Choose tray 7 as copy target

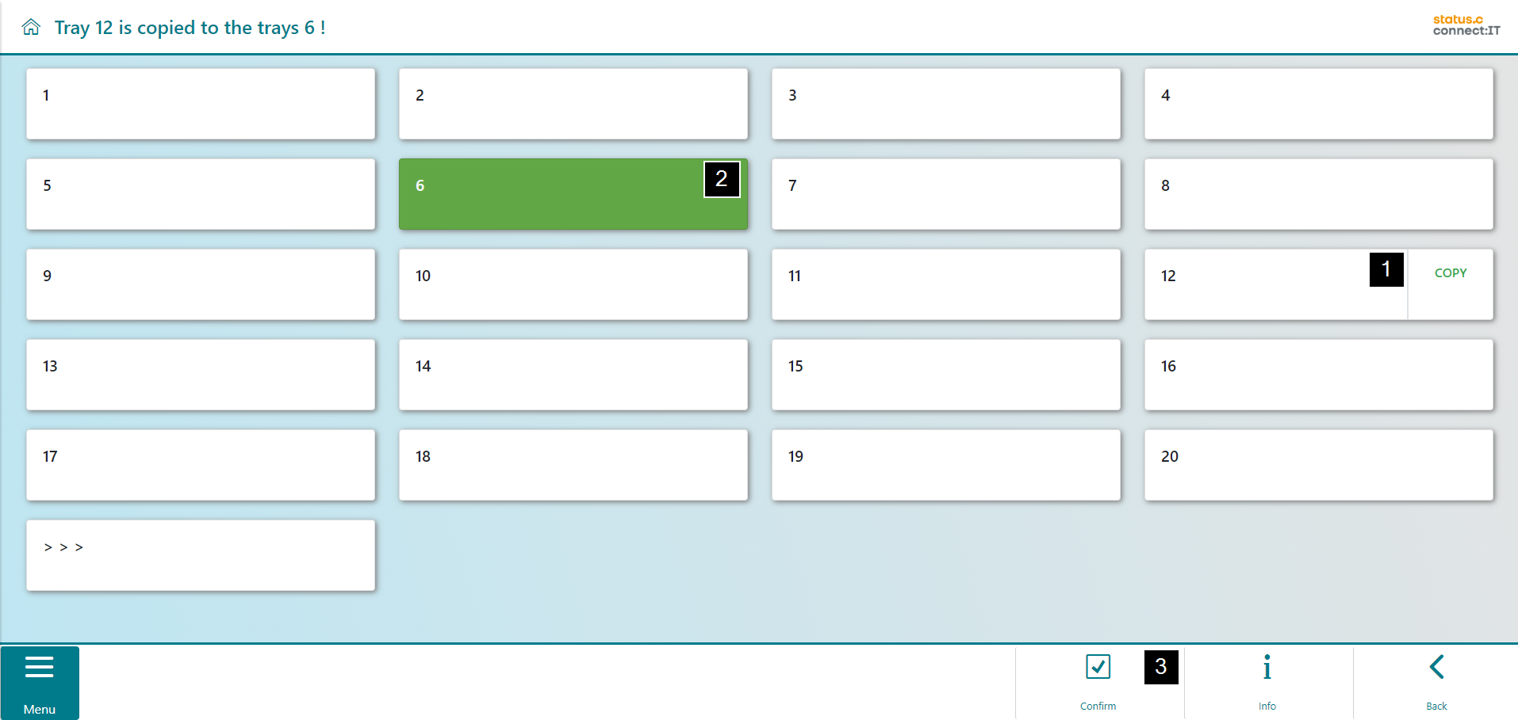[945, 194]
